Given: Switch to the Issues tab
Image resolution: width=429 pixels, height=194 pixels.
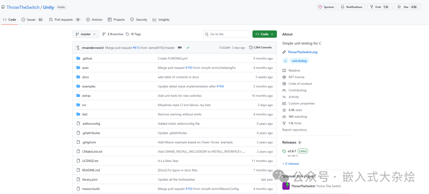Looking at the screenshot, I should point(32,20).
